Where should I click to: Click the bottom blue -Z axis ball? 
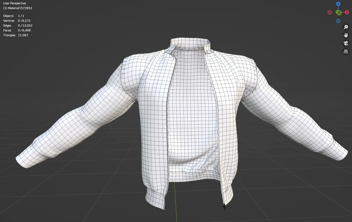point(338,21)
